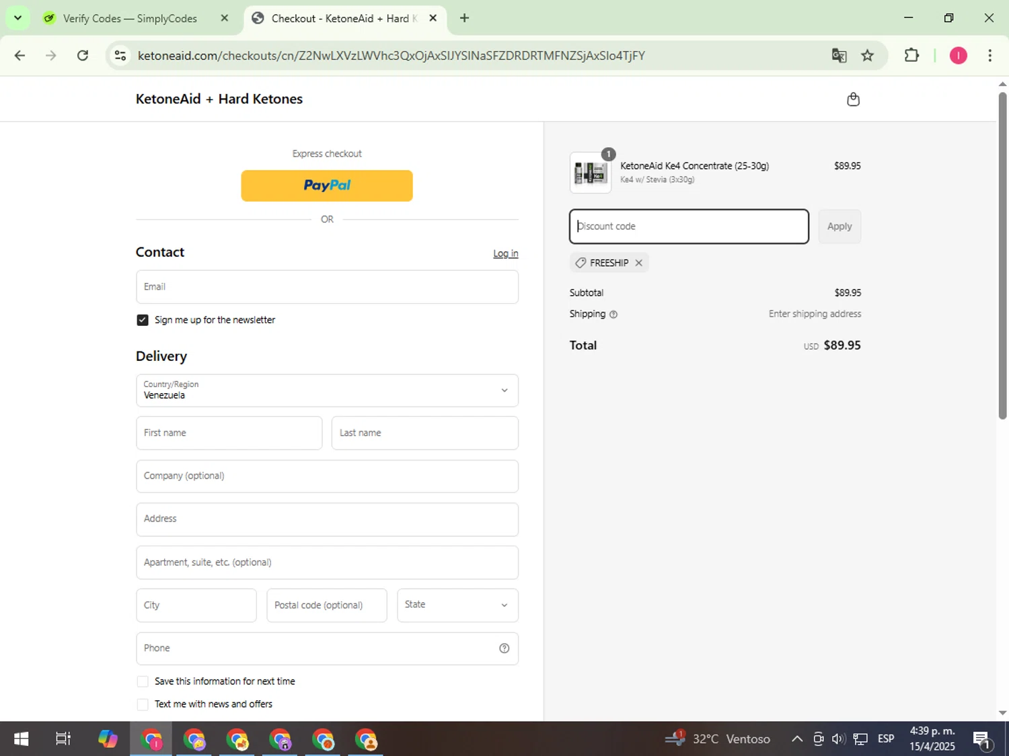This screenshot has width=1009, height=756.
Task: Click the scrollbar down arrow
Action: pyautogui.click(x=1002, y=713)
